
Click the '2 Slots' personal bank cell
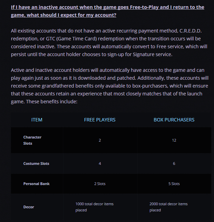point(100,184)
